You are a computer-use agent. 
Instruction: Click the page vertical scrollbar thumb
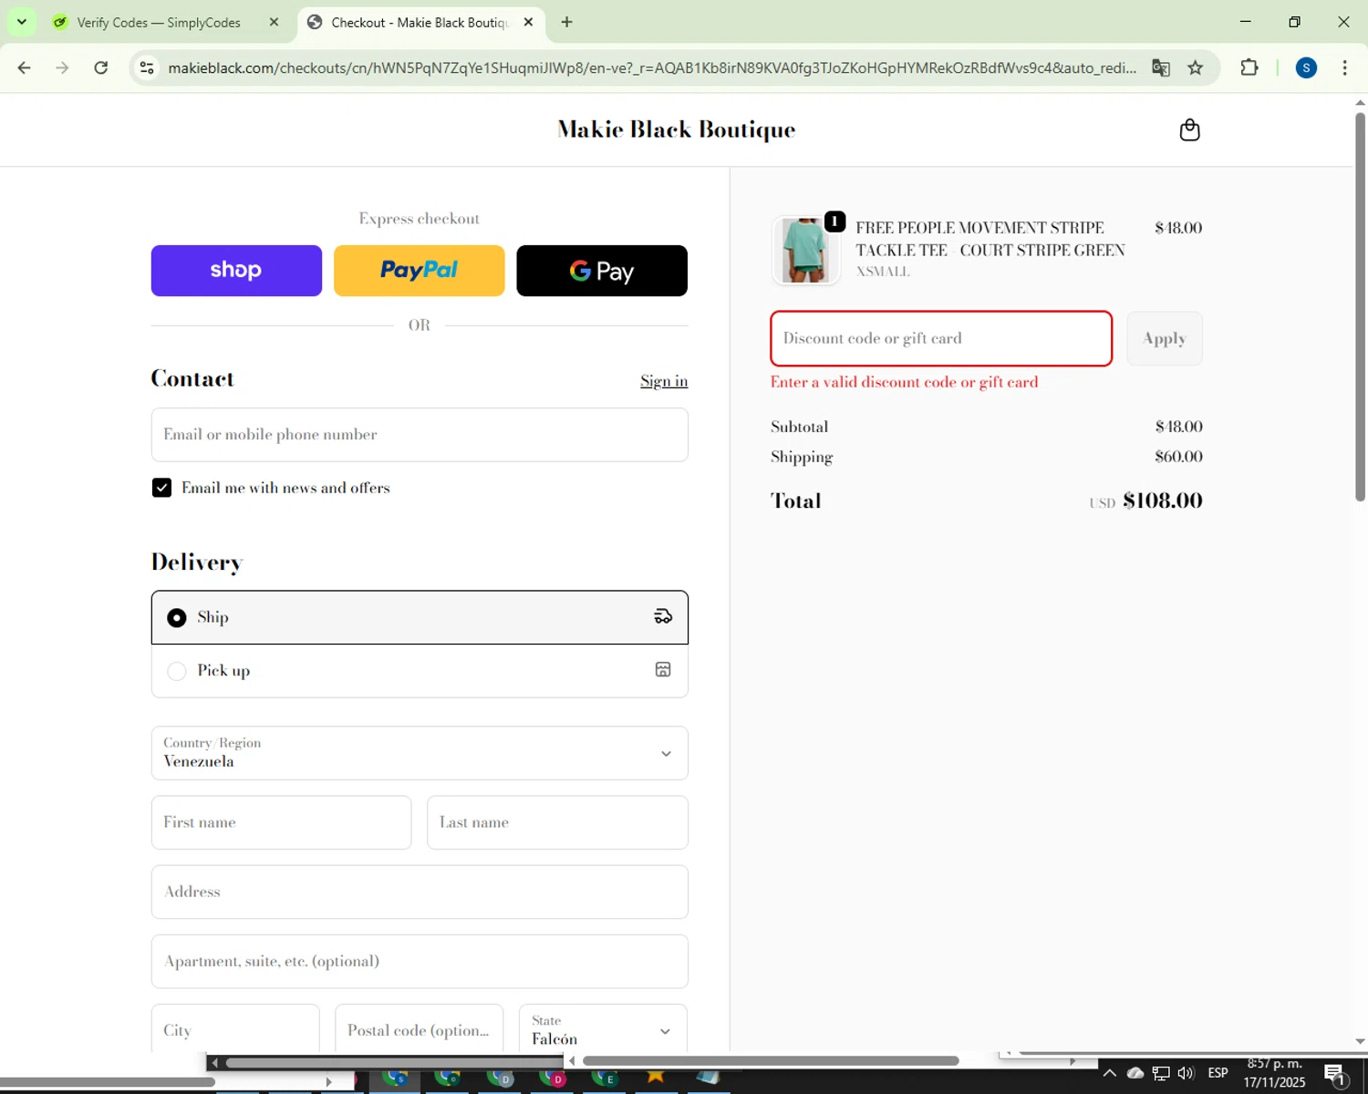[1360, 305]
